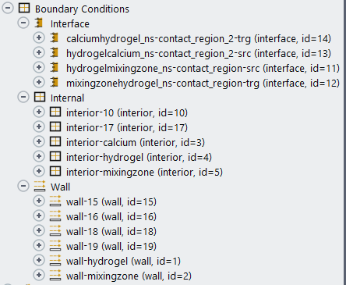The height and width of the screenshot is (285, 346).
Task: Click the icon beside mixingzonehydrogel_ns-contact_region-trg
Action: pyautogui.click(x=55, y=82)
